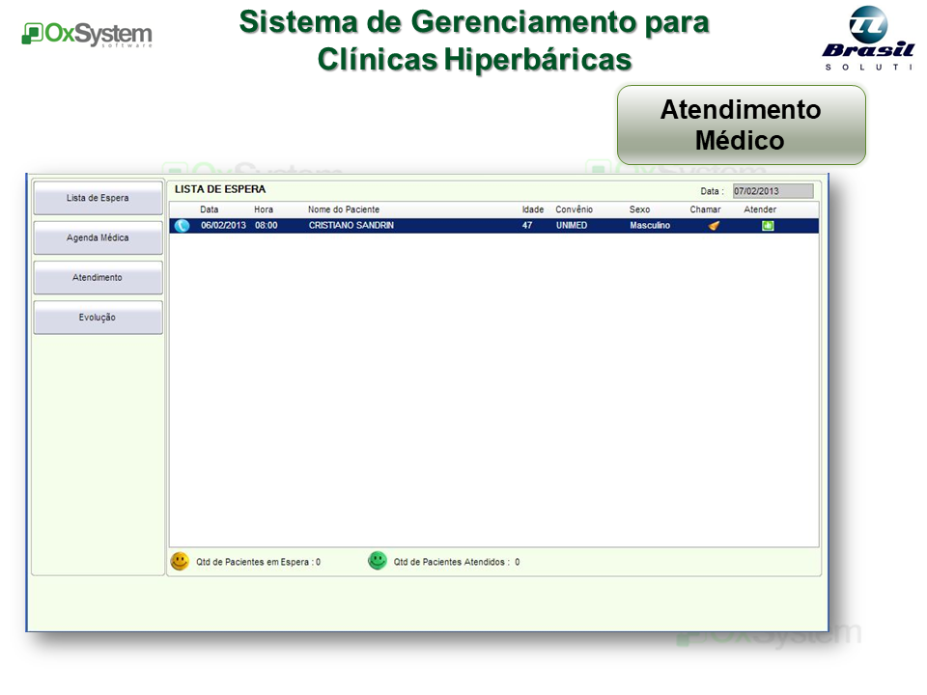Click the yellow smiley waiting patients icon
Image resolution: width=927 pixels, height=695 pixels.
[180, 561]
